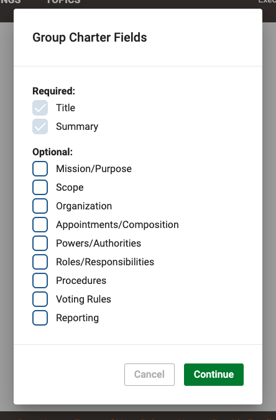
Task: Tick the Organization checkbox
Action: click(x=40, y=206)
